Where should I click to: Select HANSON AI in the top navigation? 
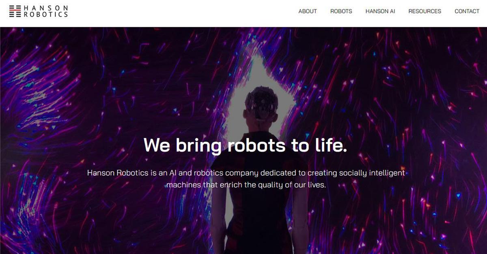pyautogui.click(x=380, y=11)
